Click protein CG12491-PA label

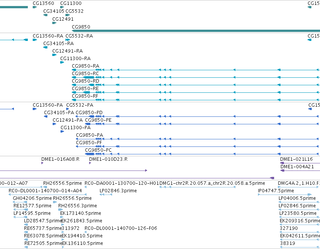[68, 121]
